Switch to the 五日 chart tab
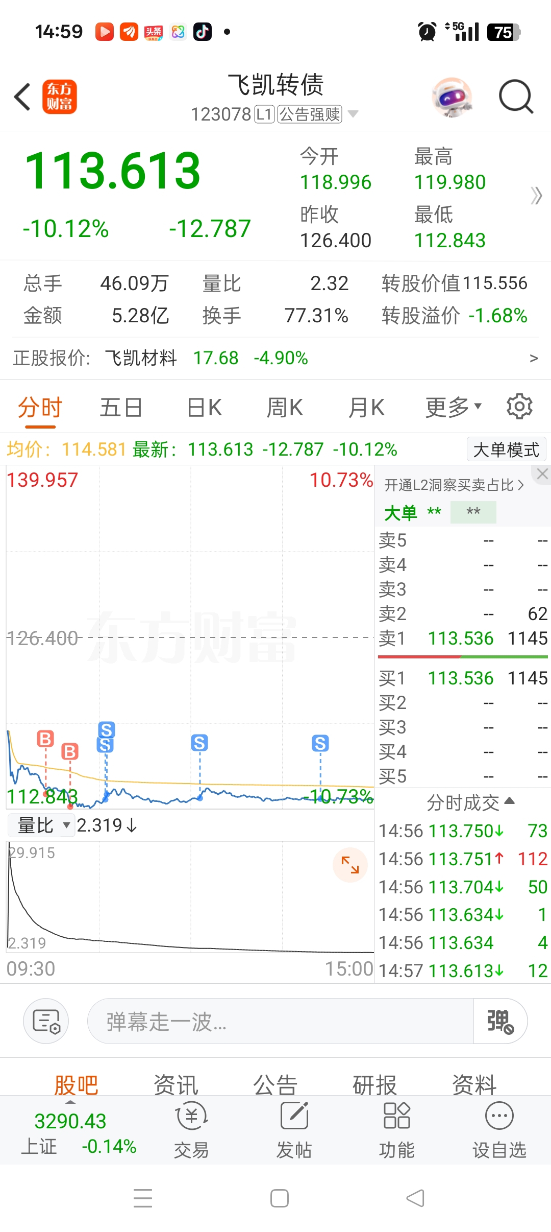The width and height of the screenshot is (551, 1232). point(121,408)
